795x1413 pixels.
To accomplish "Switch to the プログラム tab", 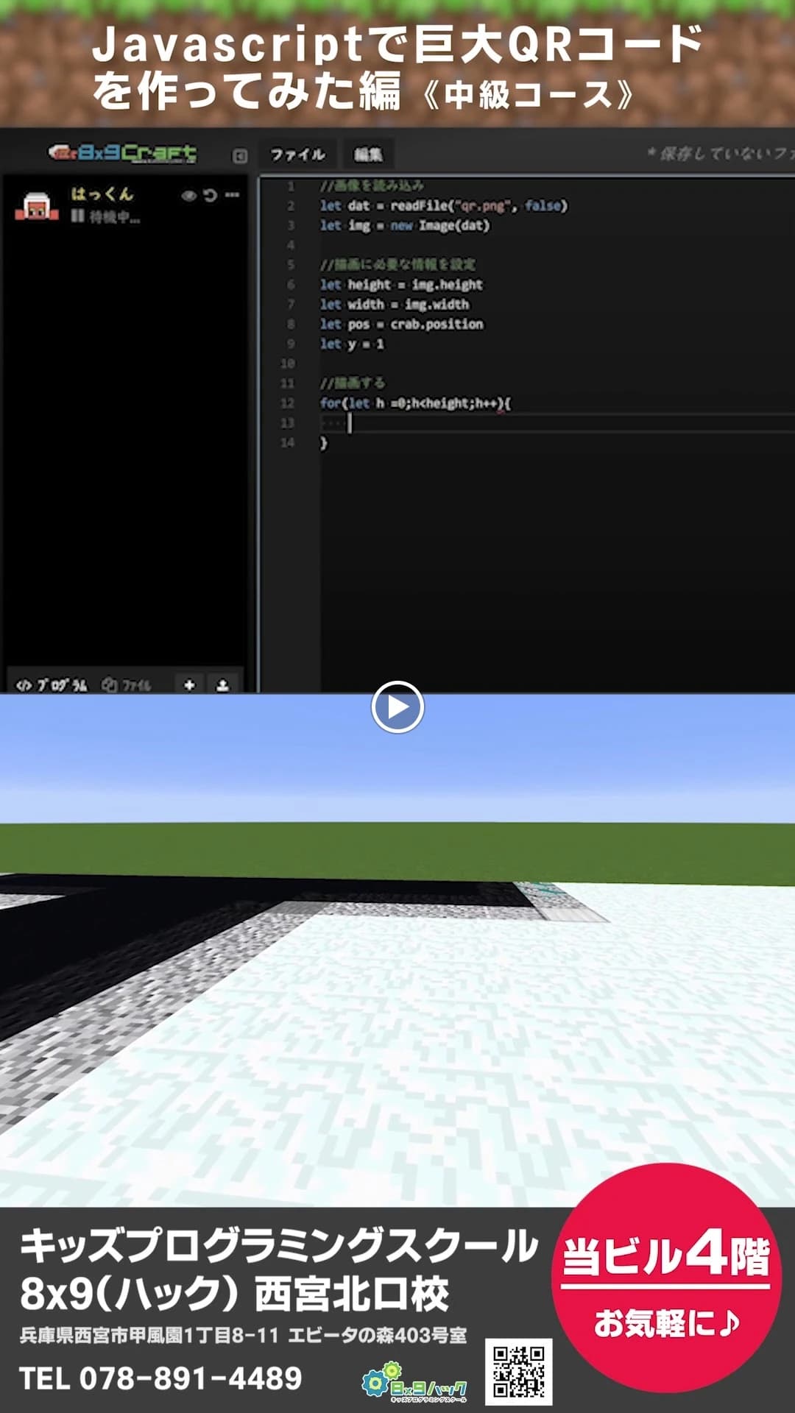I will click(x=52, y=684).
